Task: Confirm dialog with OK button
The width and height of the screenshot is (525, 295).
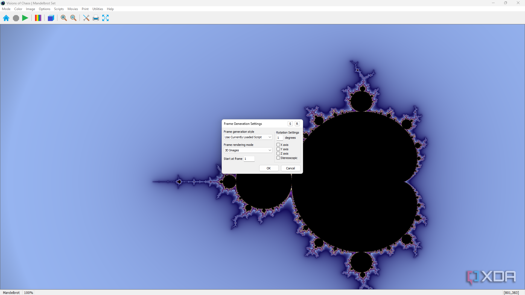Action: click(269, 168)
